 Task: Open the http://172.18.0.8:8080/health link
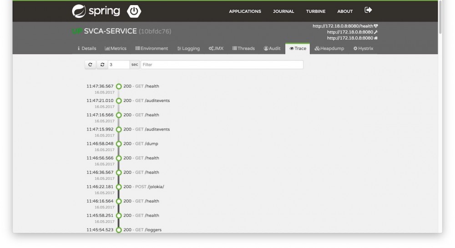[x=342, y=26]
